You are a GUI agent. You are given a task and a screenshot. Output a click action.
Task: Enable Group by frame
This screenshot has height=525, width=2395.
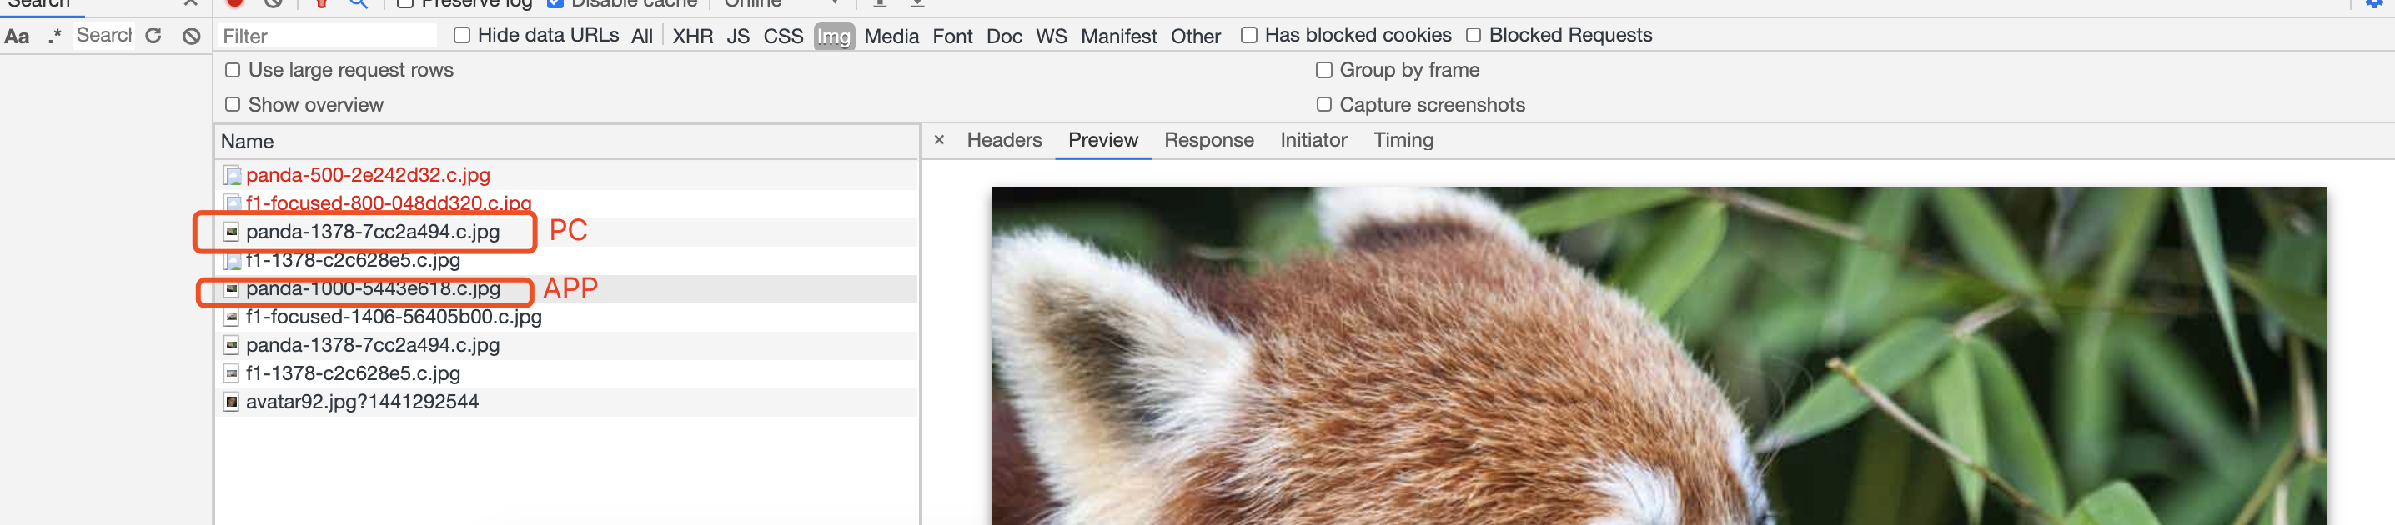[1324, 71]
